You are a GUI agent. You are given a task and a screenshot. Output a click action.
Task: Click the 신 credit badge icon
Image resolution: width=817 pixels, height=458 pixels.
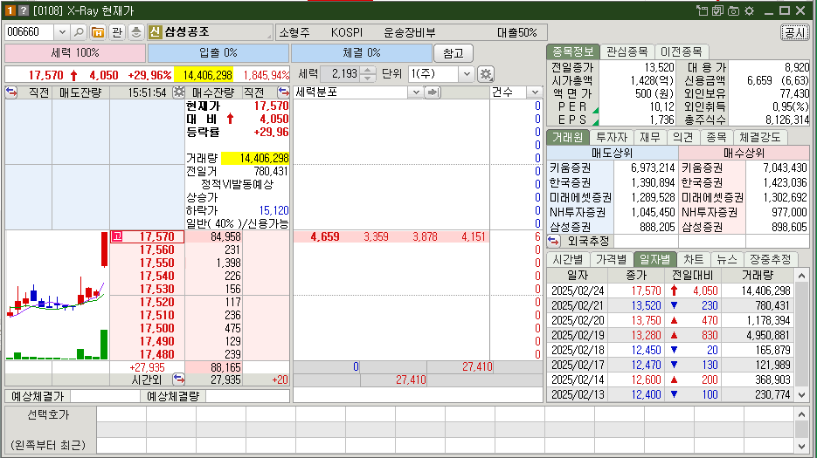(155, 32)
